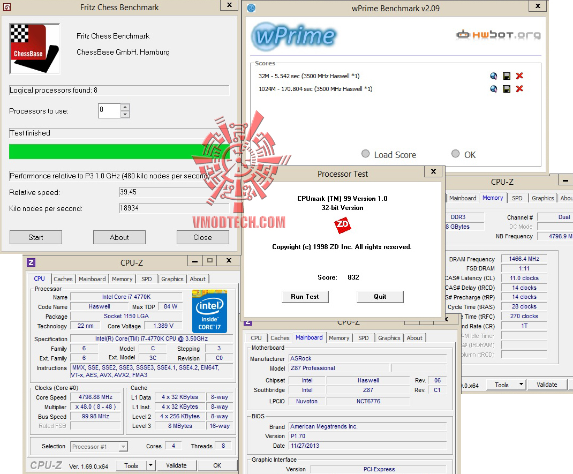Open the Tools dropdown arrow in CPU-Z Memory window
Image resolution: width=573 pixels, height=474 pixels.
click(x=522, y=385)
